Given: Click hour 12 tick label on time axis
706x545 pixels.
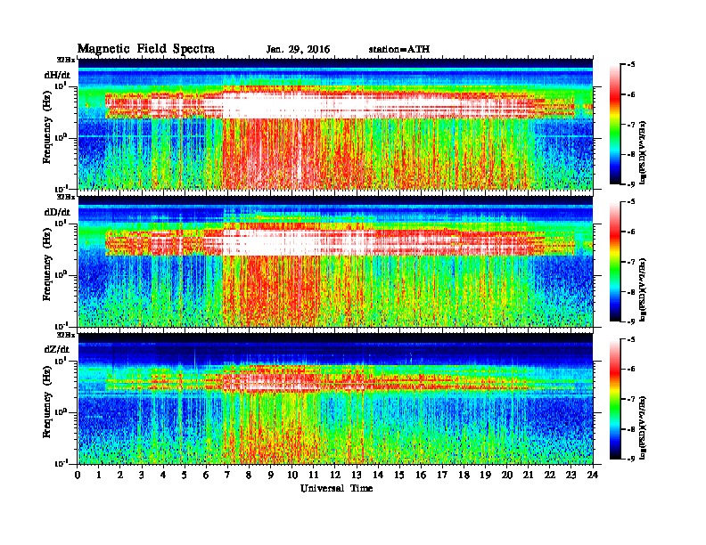Looking at the screenshot, I should [x=335, y=475].
